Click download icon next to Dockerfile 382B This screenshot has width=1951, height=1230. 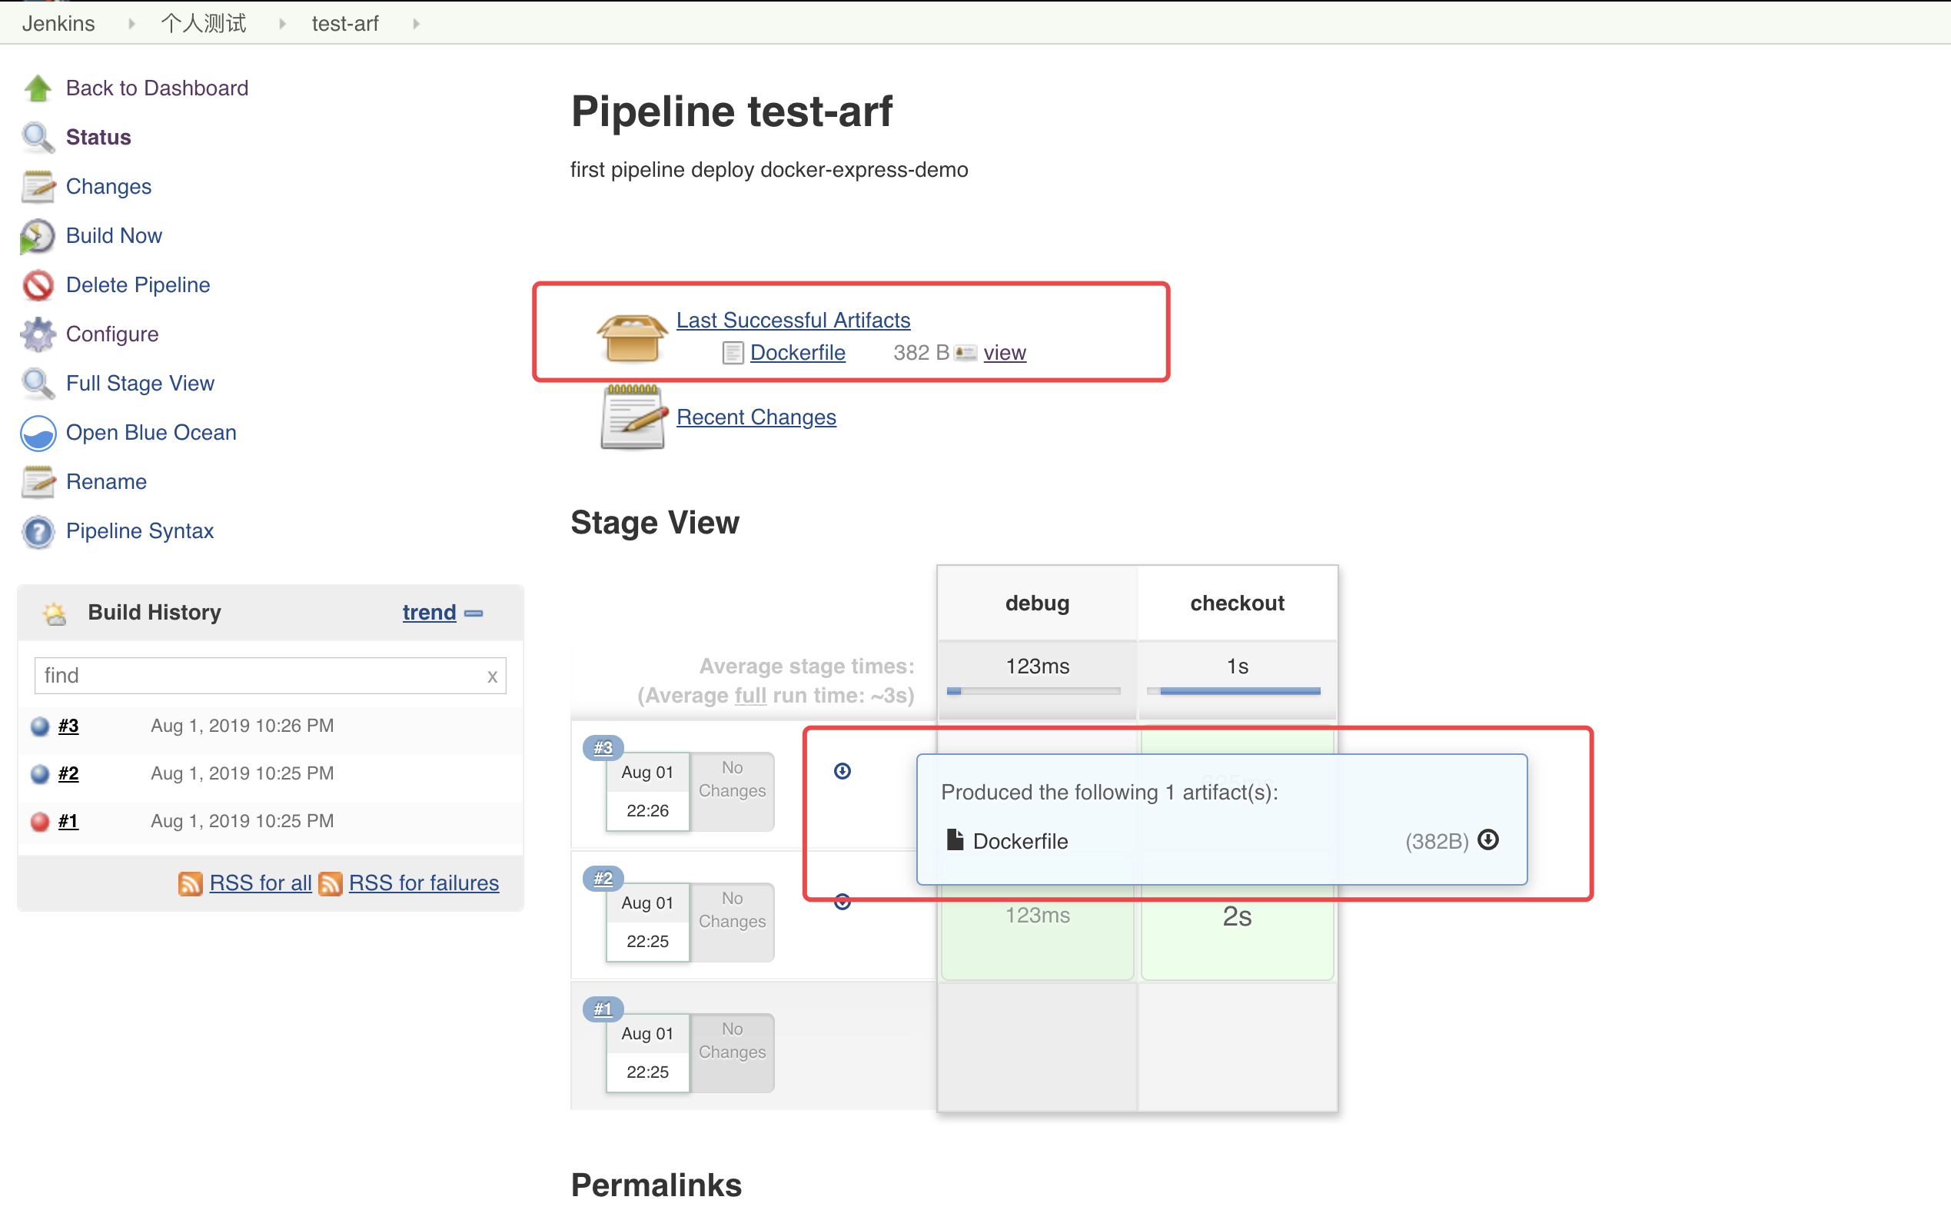(1487, 839)
